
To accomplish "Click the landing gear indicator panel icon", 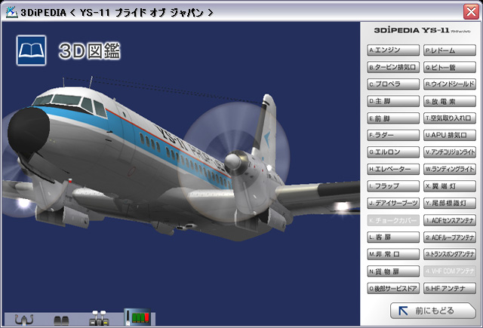I will pyautogui.click(x=137, y=317).
